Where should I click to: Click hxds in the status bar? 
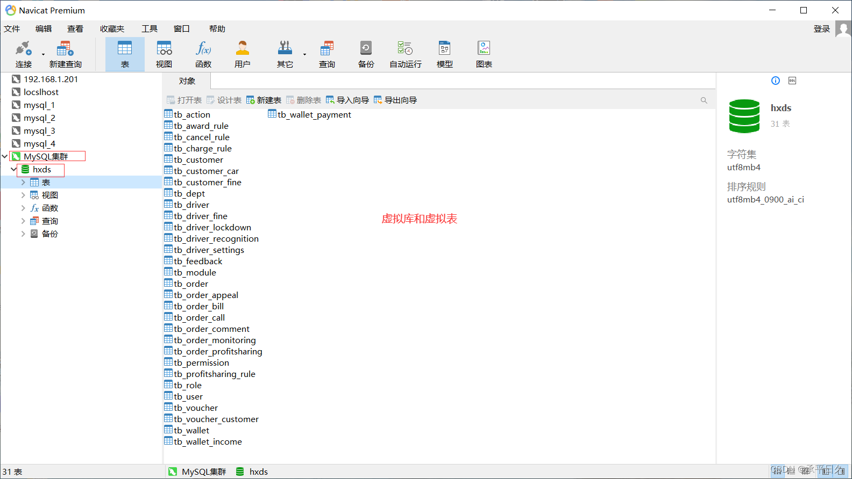pyautogui.click(x=252, y=471)
